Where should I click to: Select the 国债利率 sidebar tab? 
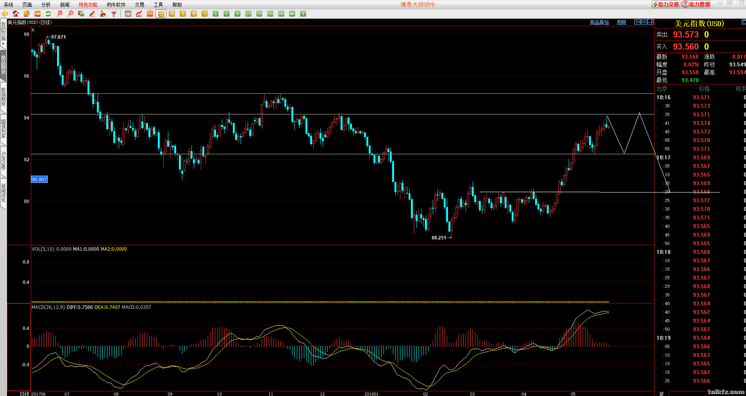[3, 129]
